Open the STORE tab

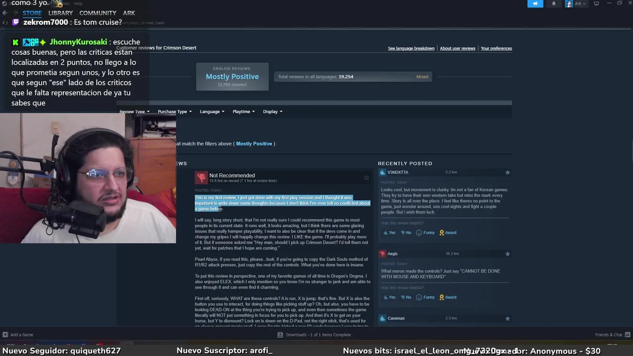point(32,13)
